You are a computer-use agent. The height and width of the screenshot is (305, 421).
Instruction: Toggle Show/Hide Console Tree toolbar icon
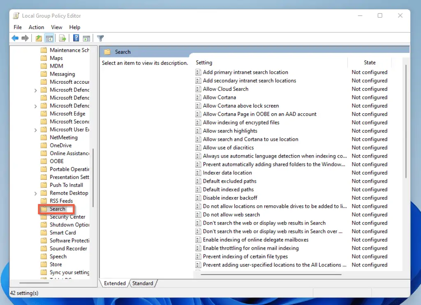tap(49, 38)
